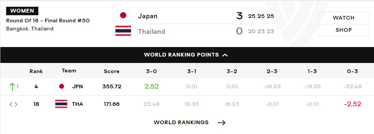Click the Thailand flag in match header

click(123, 31)
